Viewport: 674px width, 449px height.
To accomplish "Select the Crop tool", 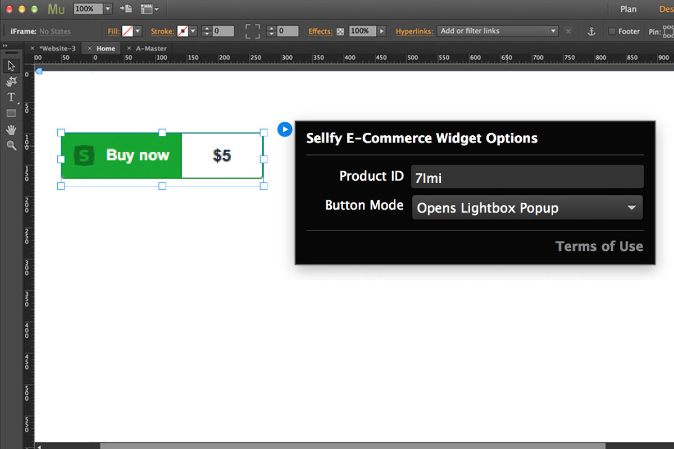I will pyautogui.click(x=11, y=82).
